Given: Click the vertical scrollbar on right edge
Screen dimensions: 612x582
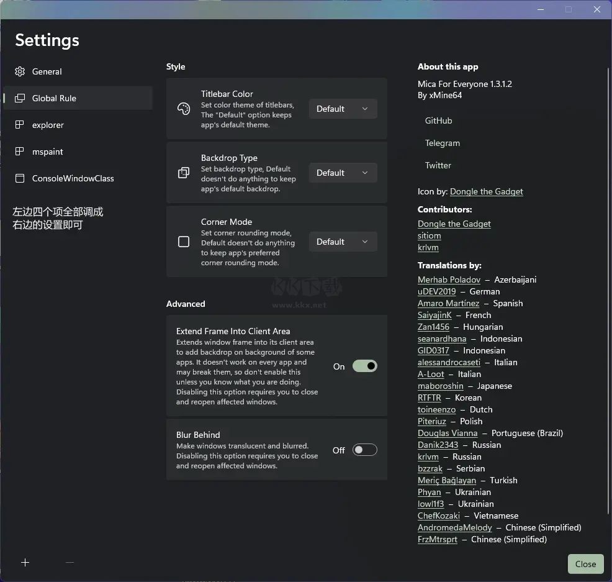Looking at the screenshot, I should point(608,248).
